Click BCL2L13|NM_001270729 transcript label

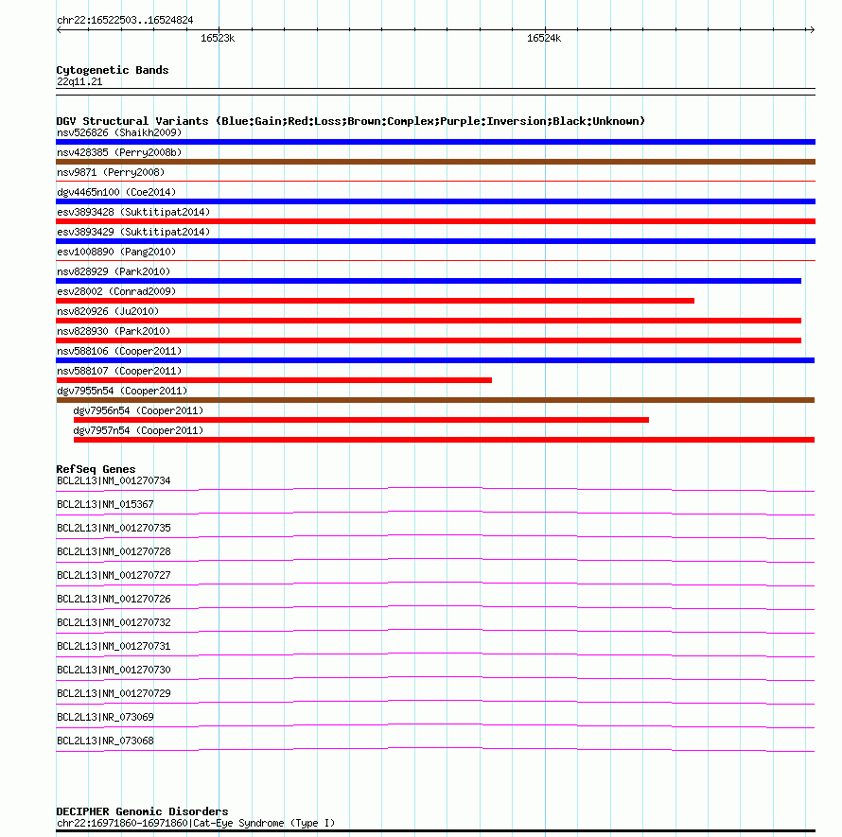114,693
